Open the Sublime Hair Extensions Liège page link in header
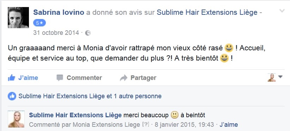290x131 pixels. [x=207, y=13]
